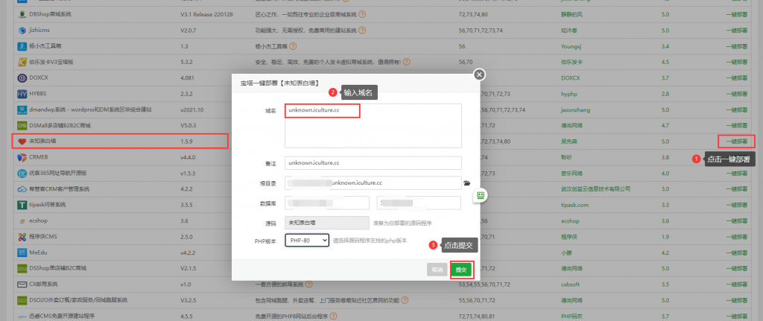Click 一键部署 for HYBBS row

click(736, 93)
